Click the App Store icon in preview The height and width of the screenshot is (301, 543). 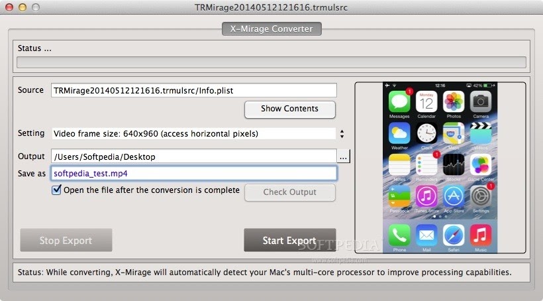pyautogui.click(x=454, y=196)
